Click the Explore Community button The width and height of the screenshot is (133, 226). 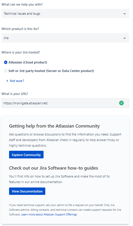click(26, 155)
